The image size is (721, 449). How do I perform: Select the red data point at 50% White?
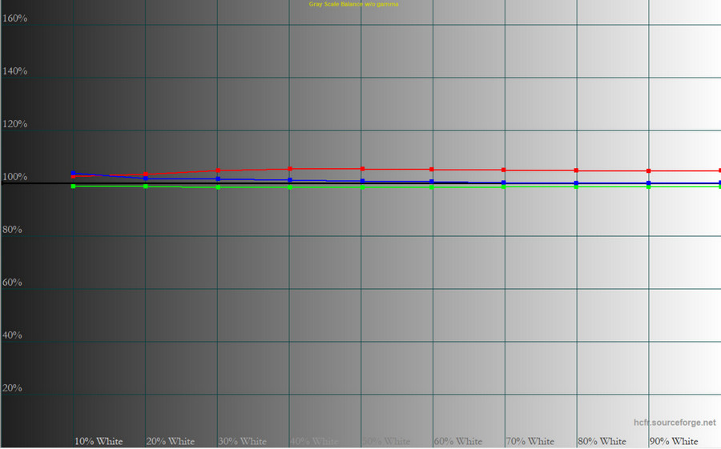pos(362,169)
